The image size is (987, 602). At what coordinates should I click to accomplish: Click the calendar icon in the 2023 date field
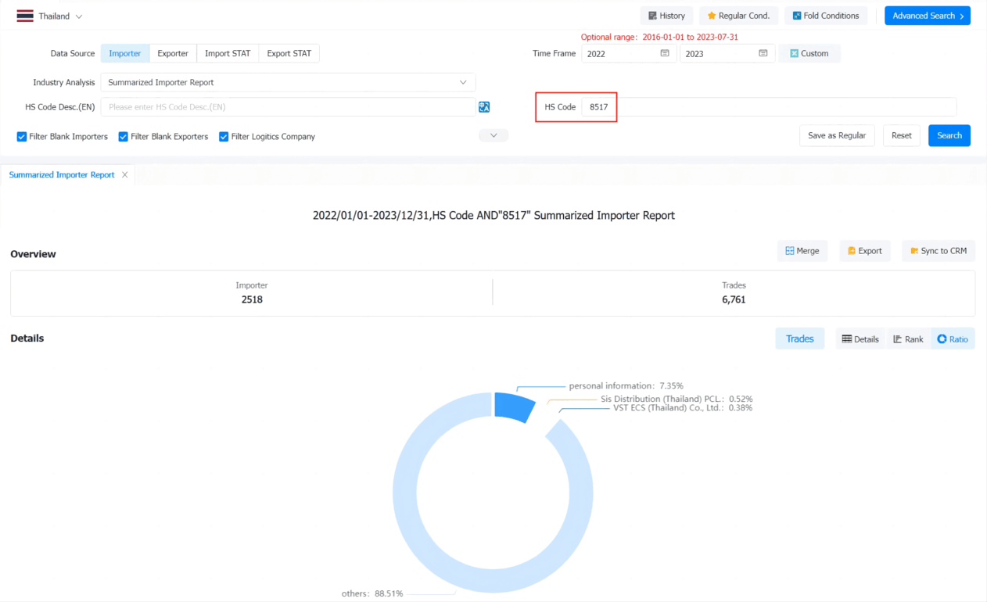click(763, 53)
